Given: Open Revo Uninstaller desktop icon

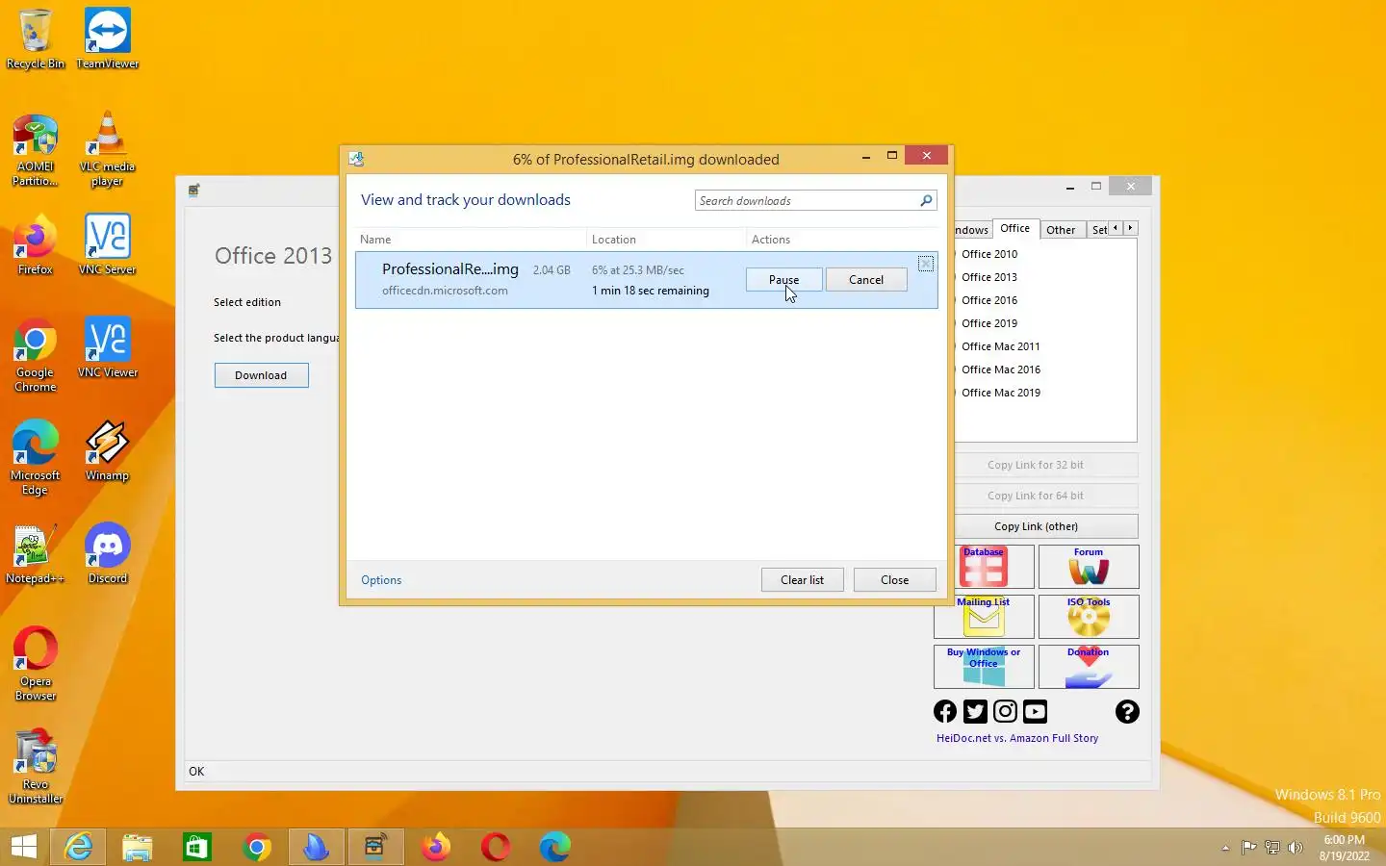Looking at the screenshot, I should pos(36,767).
